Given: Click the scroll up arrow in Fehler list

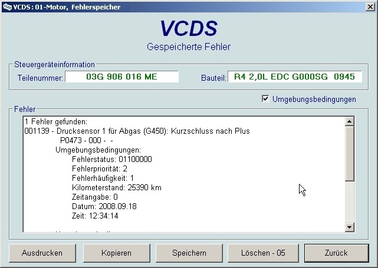Looking at the screenshot, I should tap(349, 121).
